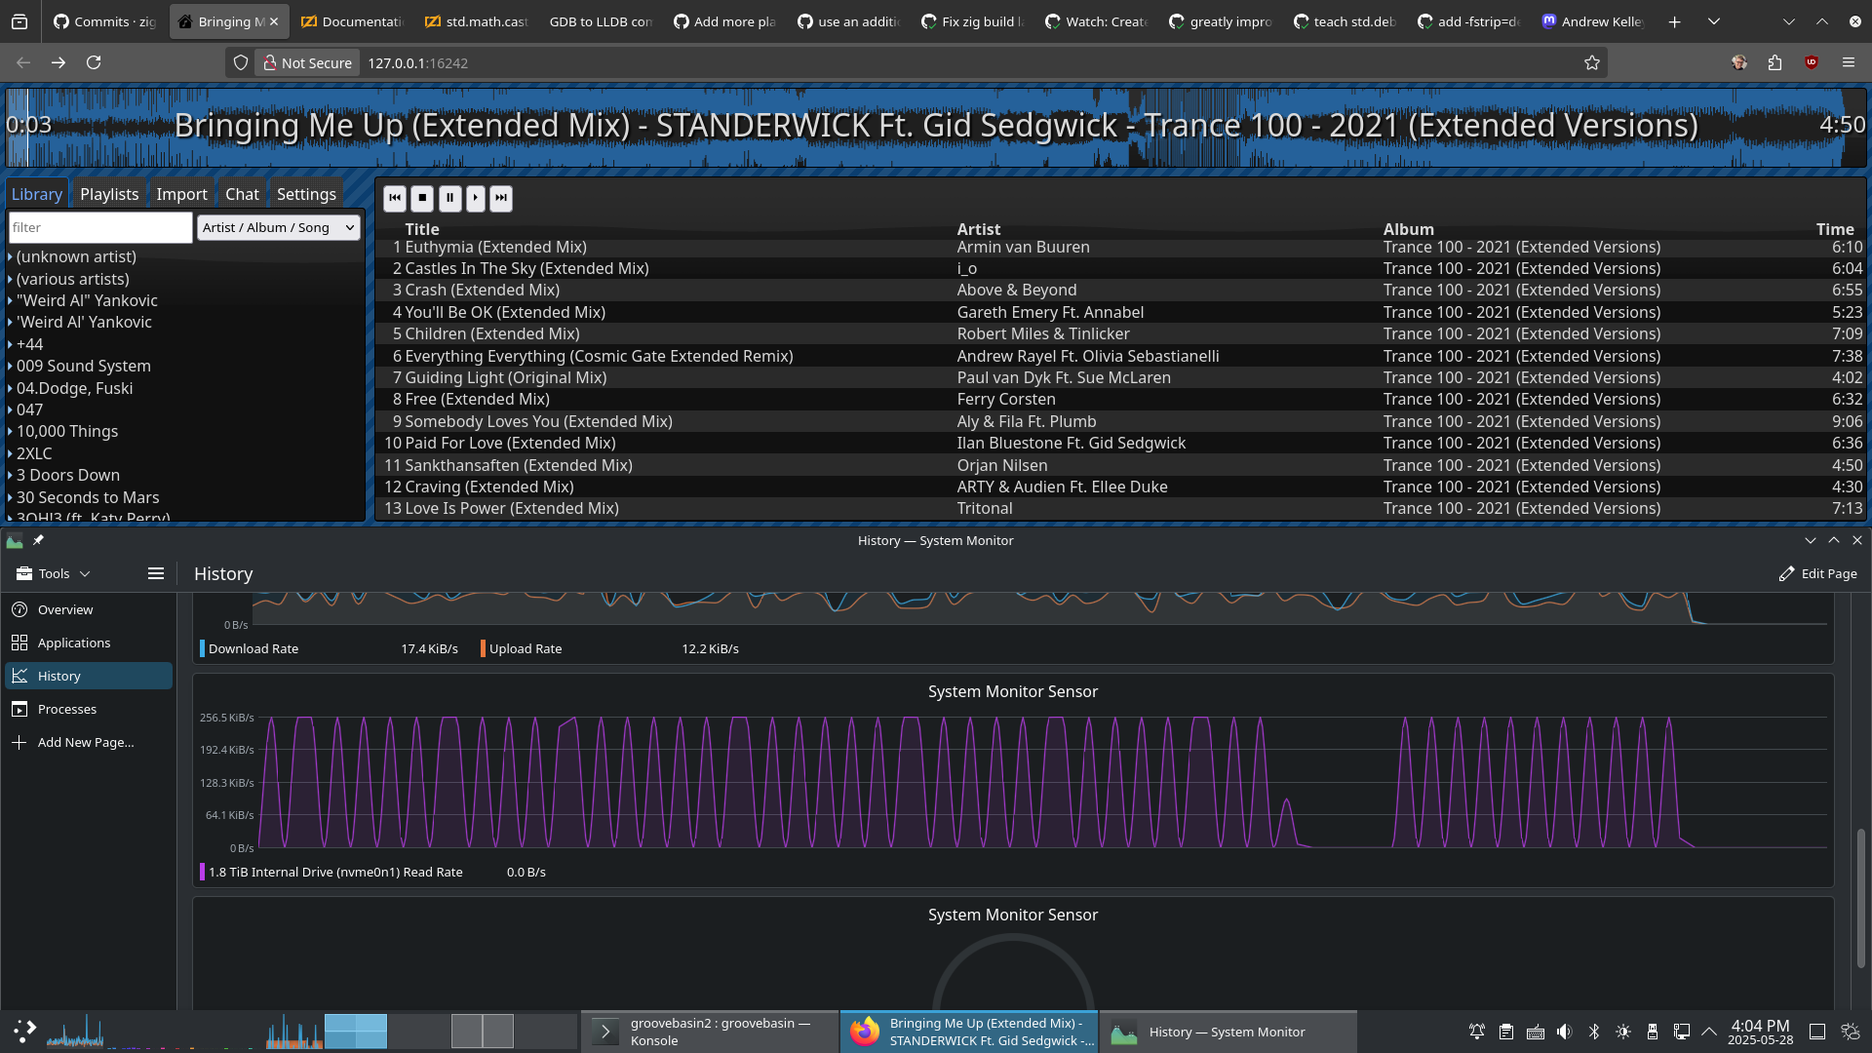Open System Monitor hamburger menu

155,573
